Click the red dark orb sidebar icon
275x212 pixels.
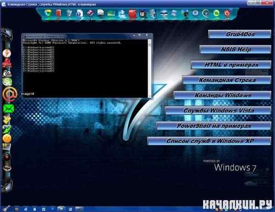pos(7,157)
